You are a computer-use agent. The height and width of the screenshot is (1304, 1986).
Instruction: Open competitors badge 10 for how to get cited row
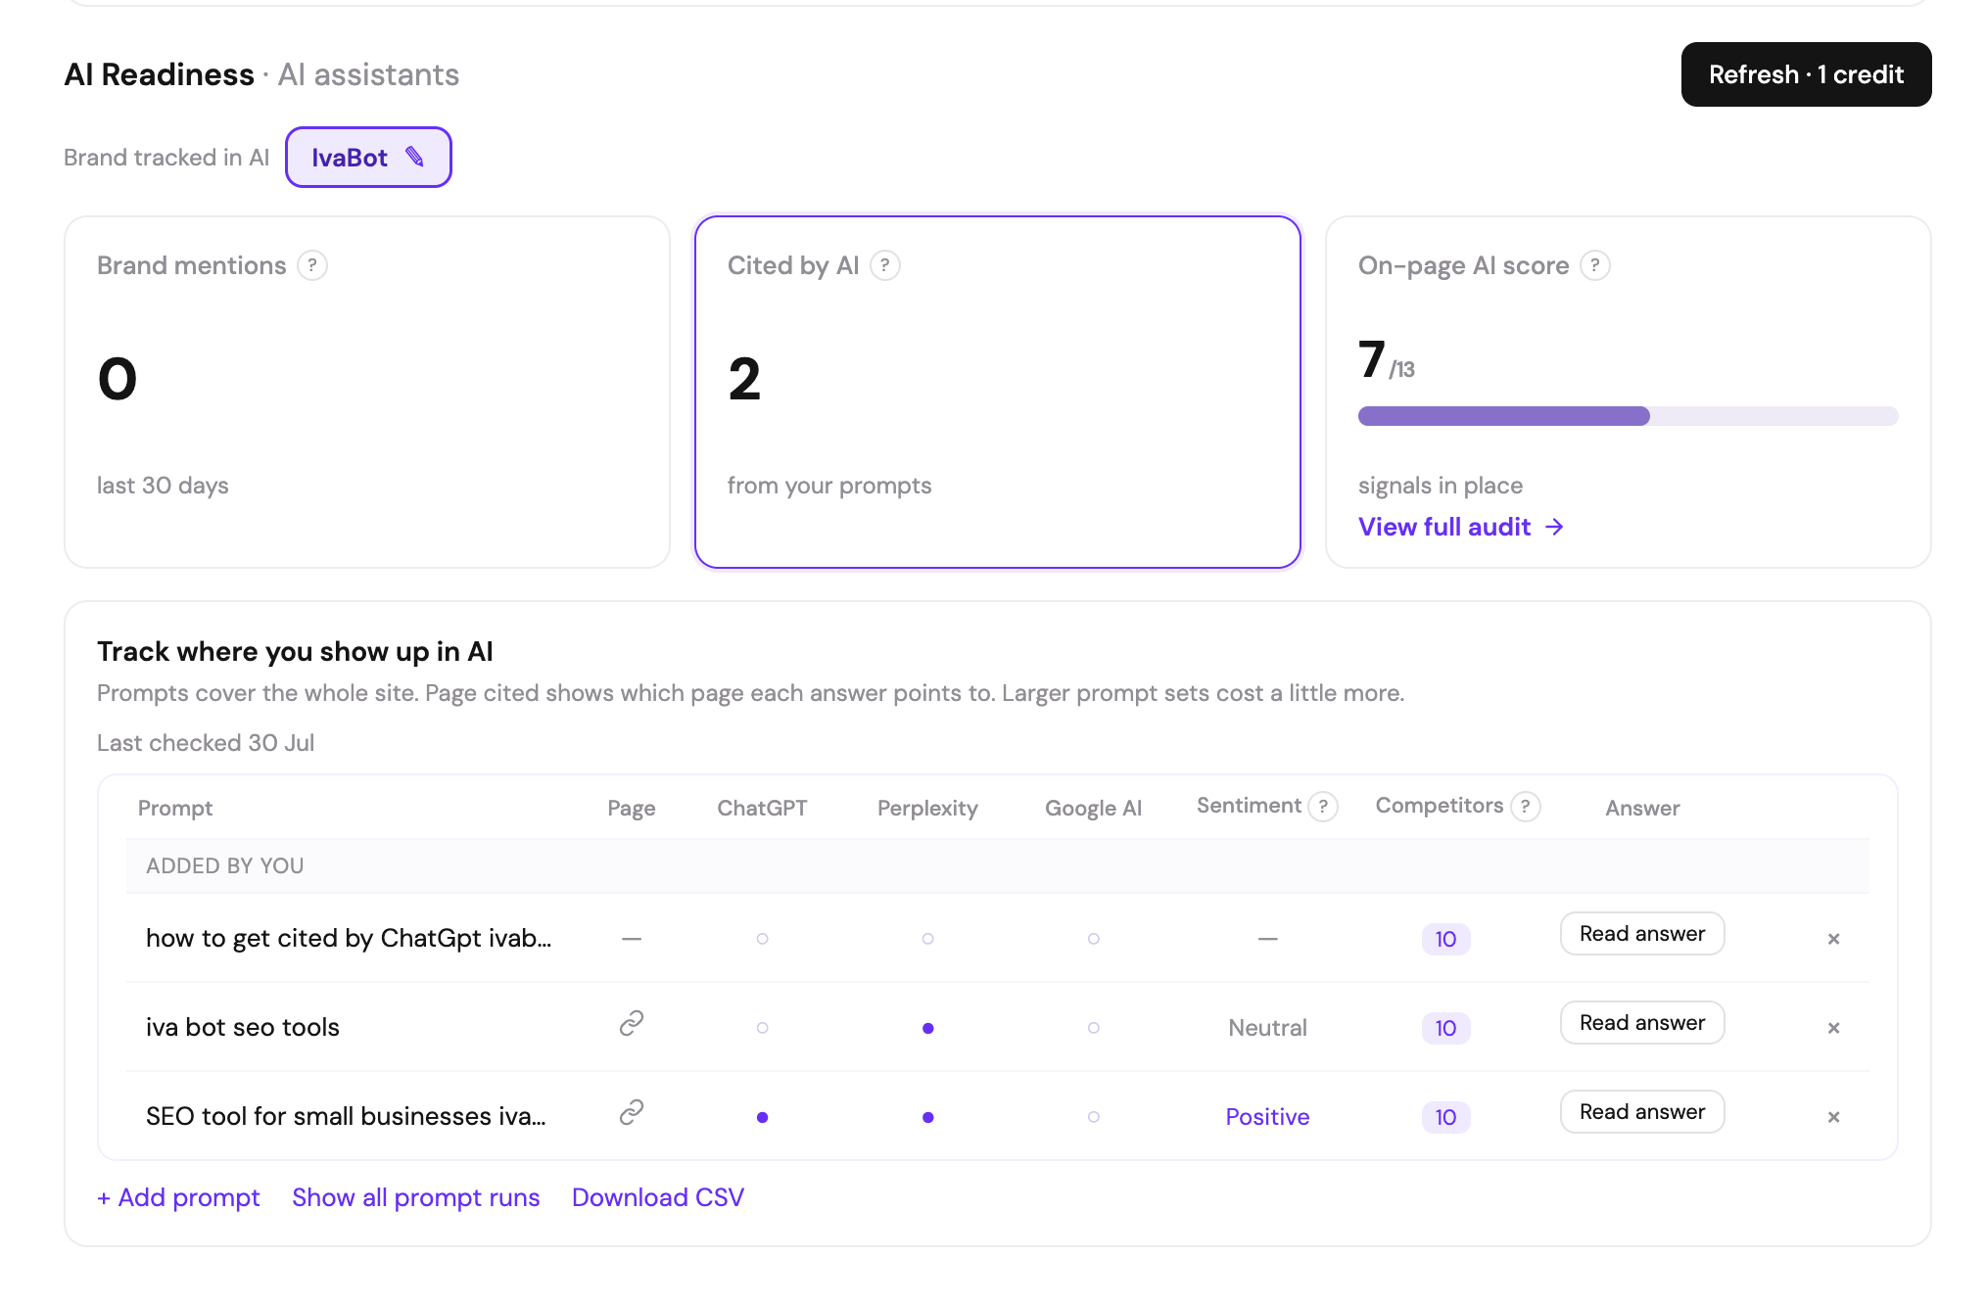click(1445, 939)
